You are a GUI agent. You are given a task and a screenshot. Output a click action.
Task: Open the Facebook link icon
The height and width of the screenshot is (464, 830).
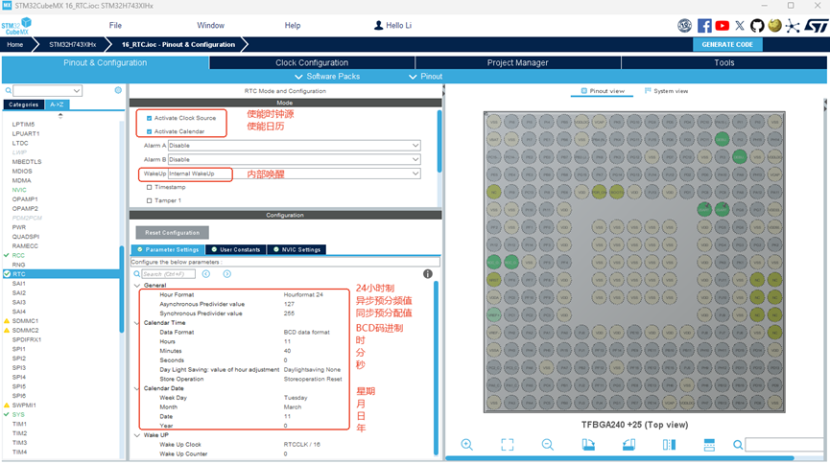click(x=704, y=25)
